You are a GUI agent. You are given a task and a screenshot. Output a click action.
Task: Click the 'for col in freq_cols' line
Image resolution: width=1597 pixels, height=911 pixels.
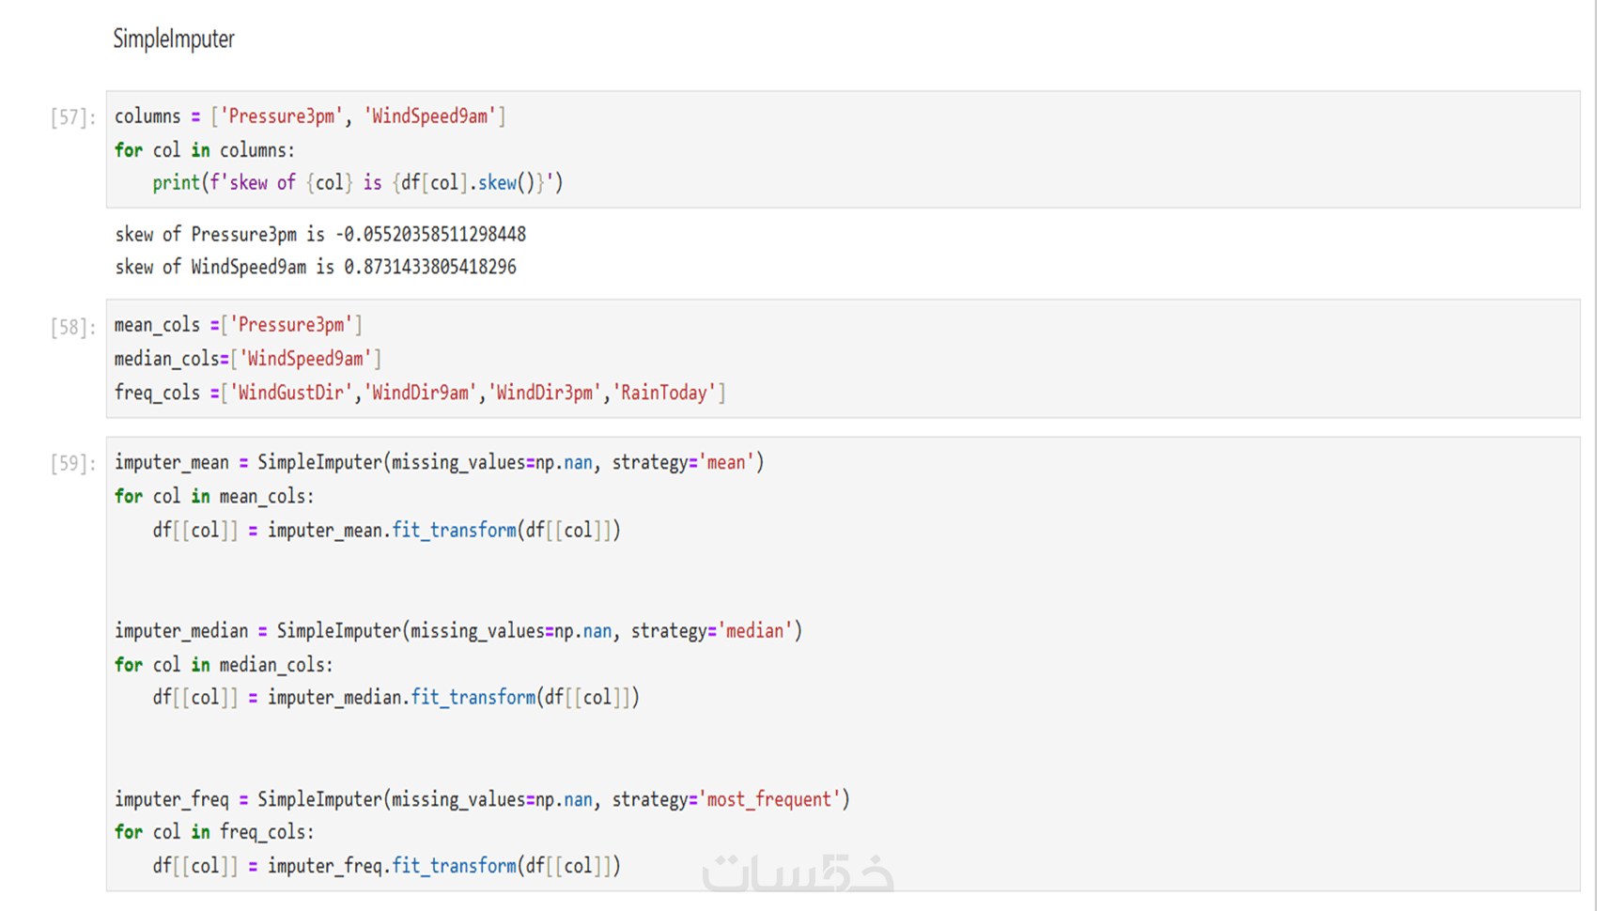point(214,832)
